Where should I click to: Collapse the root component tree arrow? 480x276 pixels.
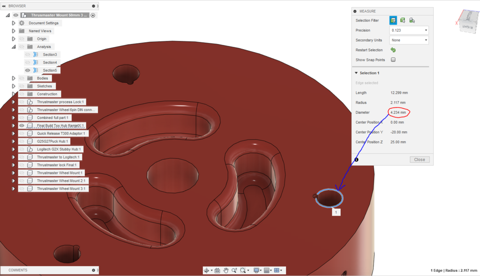click(x=7, y=15)
